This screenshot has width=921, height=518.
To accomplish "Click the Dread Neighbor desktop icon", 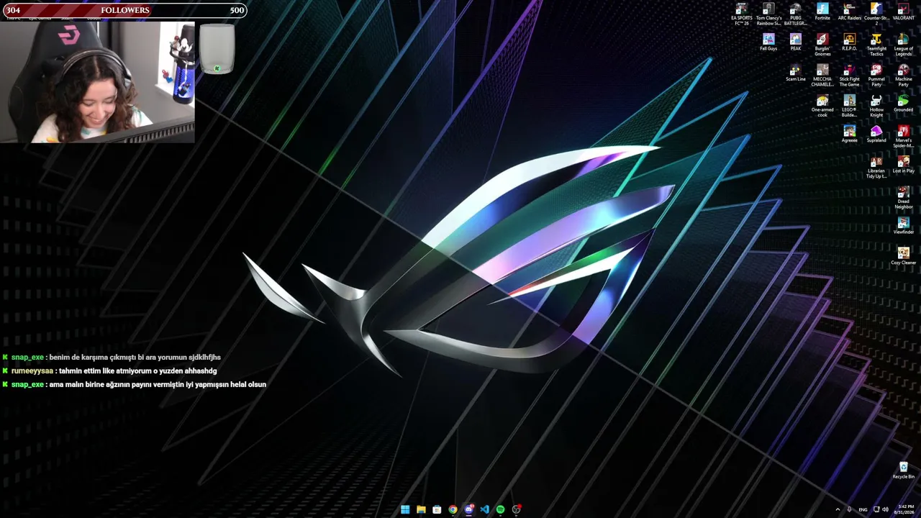I will coord(903,198).
